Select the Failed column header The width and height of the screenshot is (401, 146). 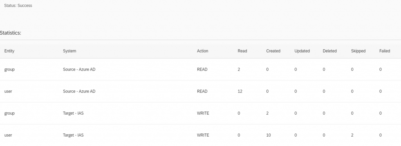385,51
